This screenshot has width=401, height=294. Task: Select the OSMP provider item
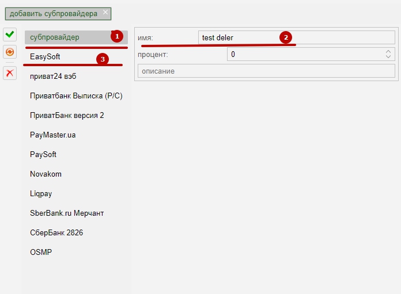click(x=41, y=253)
